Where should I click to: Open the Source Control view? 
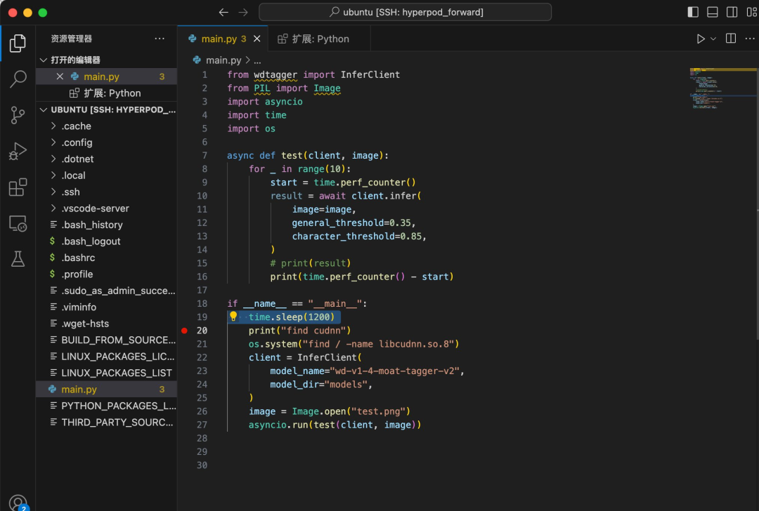click(18, 115)
